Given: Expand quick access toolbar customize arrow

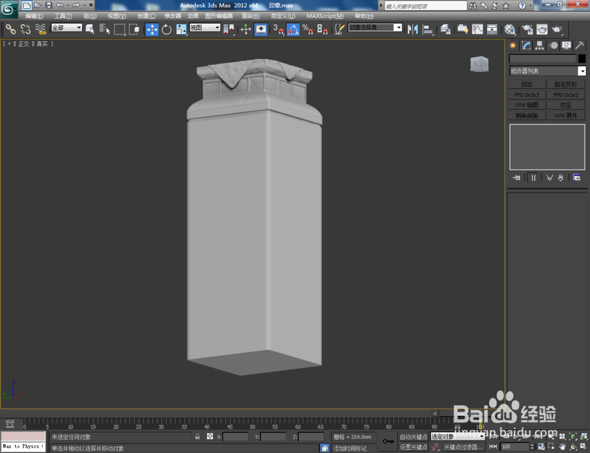Looking at the screenshot, I should coord(91,5).
